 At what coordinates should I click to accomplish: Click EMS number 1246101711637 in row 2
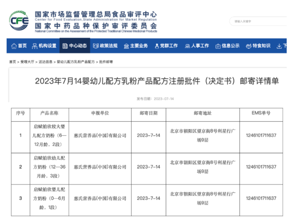261,167
